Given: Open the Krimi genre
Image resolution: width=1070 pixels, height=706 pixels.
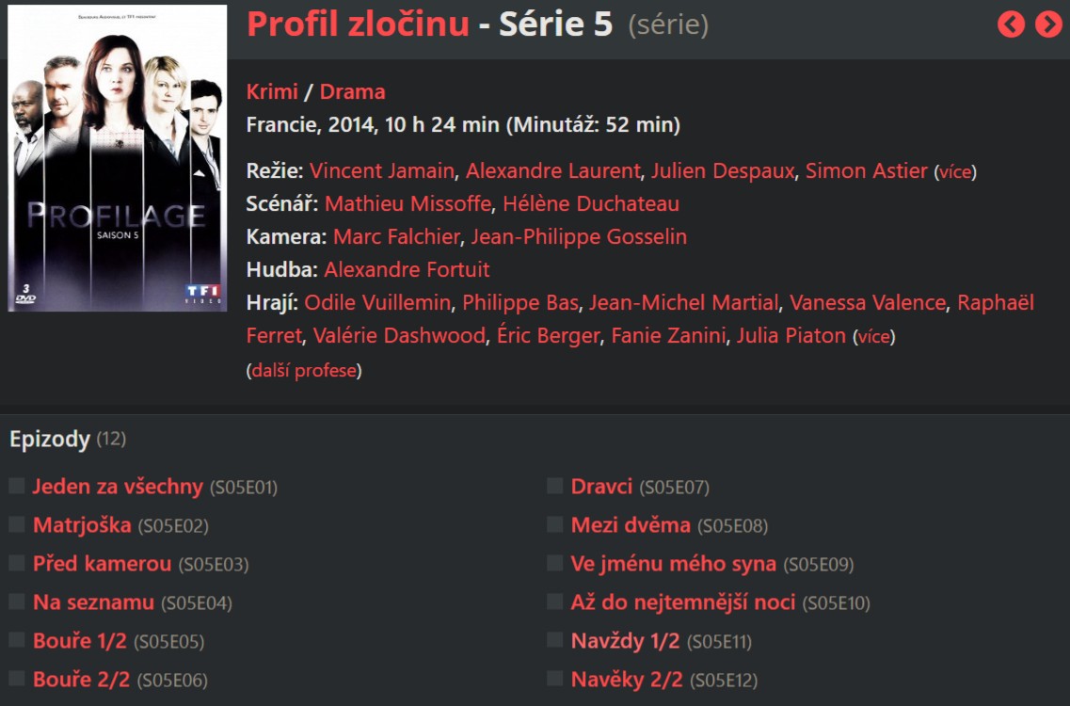Looking at the screenshot, I should pyautogui.click(x=272, y=91).
